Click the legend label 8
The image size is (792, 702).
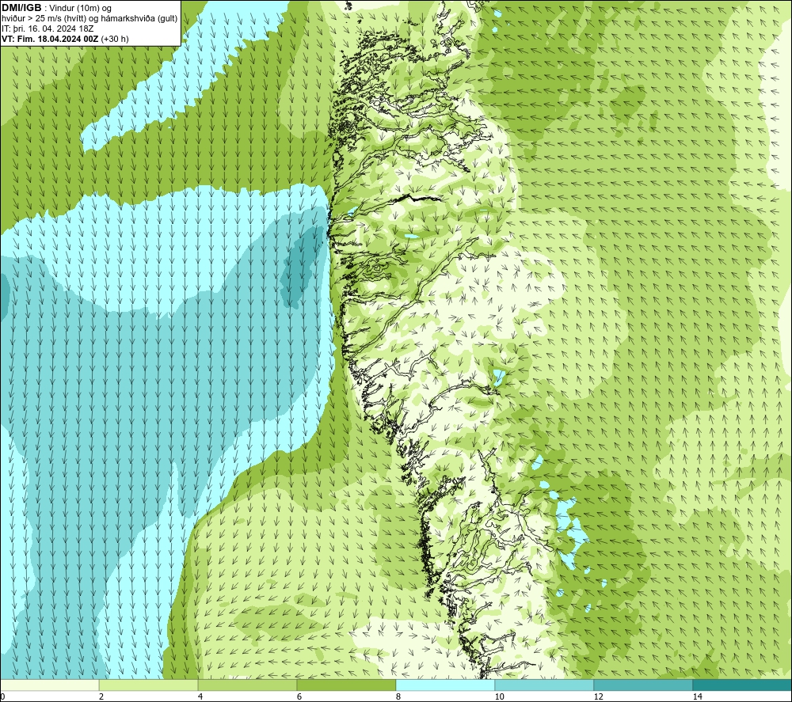coord(398,697)
